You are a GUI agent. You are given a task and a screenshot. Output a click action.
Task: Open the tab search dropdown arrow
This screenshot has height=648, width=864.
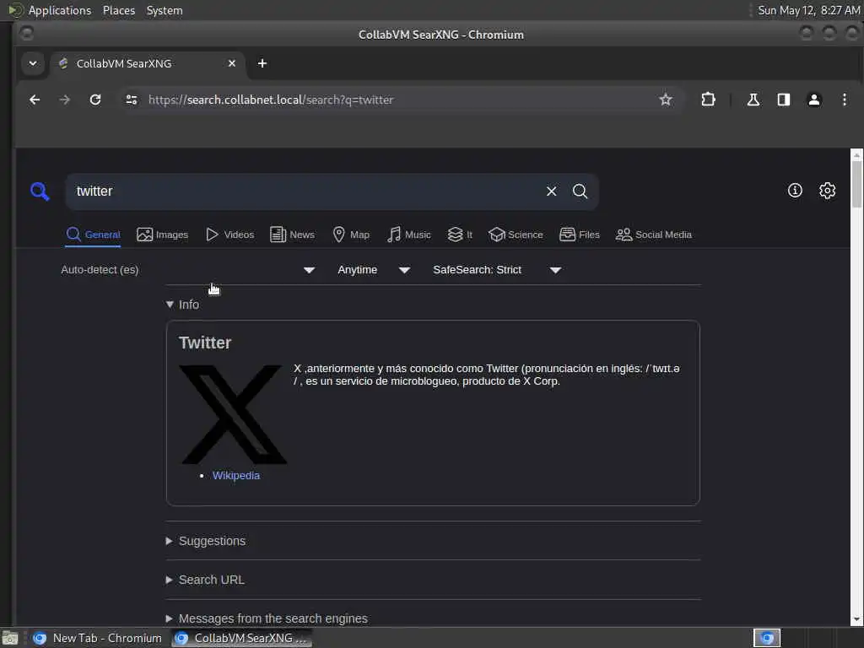33,63
